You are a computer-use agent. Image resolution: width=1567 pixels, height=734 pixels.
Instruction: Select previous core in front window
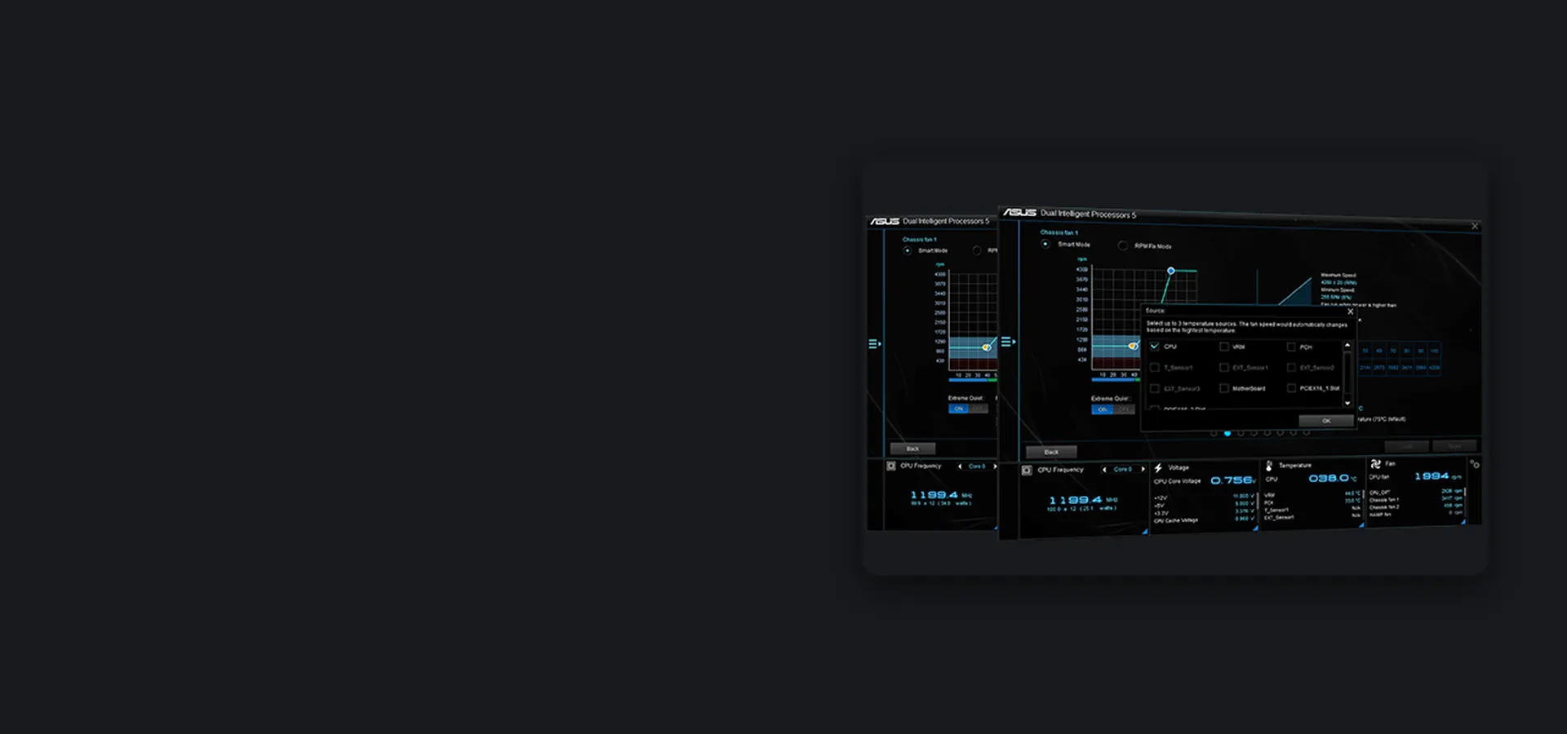tap(1104, 470)
